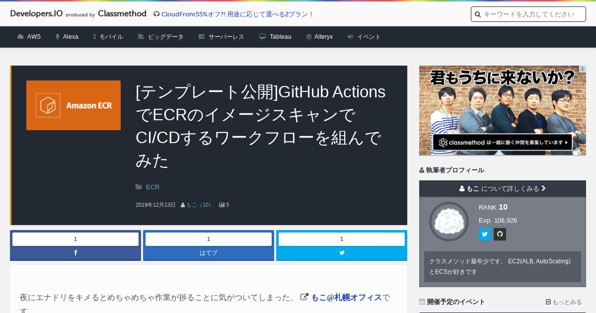The height and width of the screenshot is (313, 596).
Task: Click the speaker icon next to イベント
Action: click(x=350, y=37)
